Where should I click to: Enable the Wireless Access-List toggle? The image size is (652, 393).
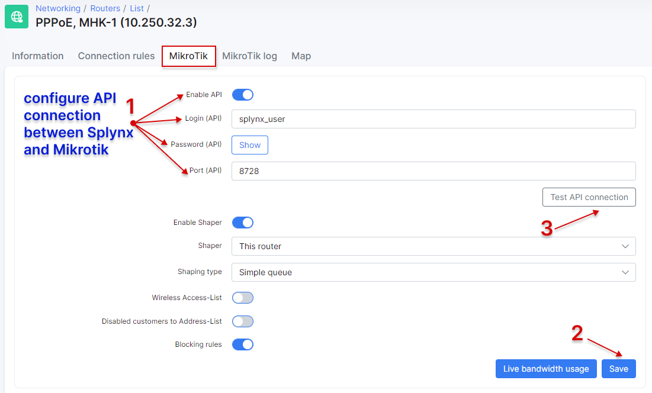point(242,298)
